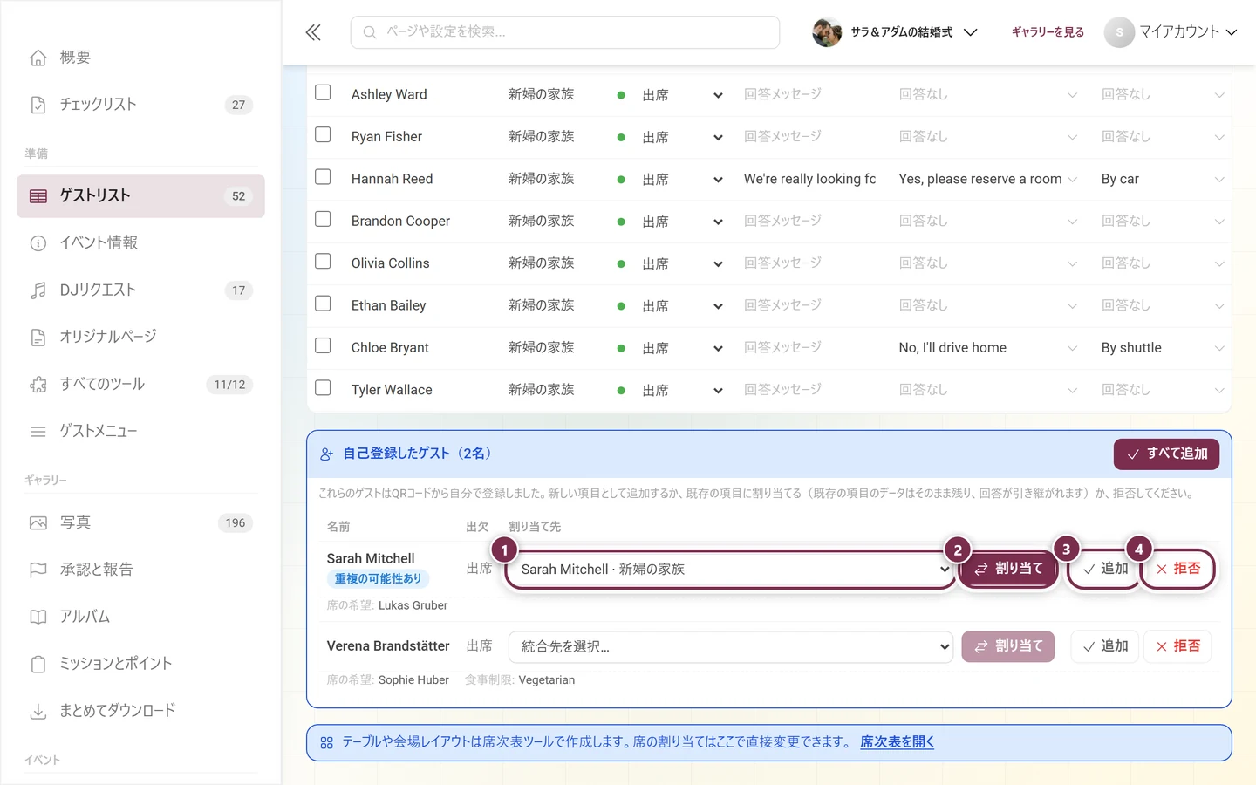1256x785 pixels.
Task: Click the オリジナルページ page icon
Action: tap(38, 338)
